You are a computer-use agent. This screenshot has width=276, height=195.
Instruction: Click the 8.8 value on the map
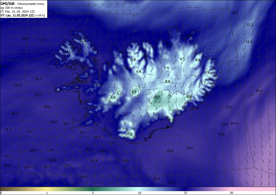[x=168, y=81]
